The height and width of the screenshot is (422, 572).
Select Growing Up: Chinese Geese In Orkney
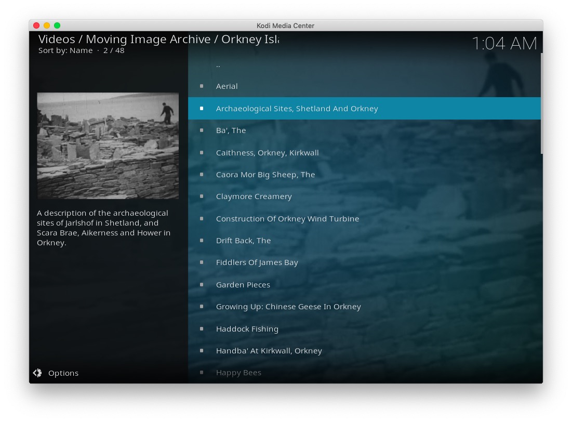[288, 307]
